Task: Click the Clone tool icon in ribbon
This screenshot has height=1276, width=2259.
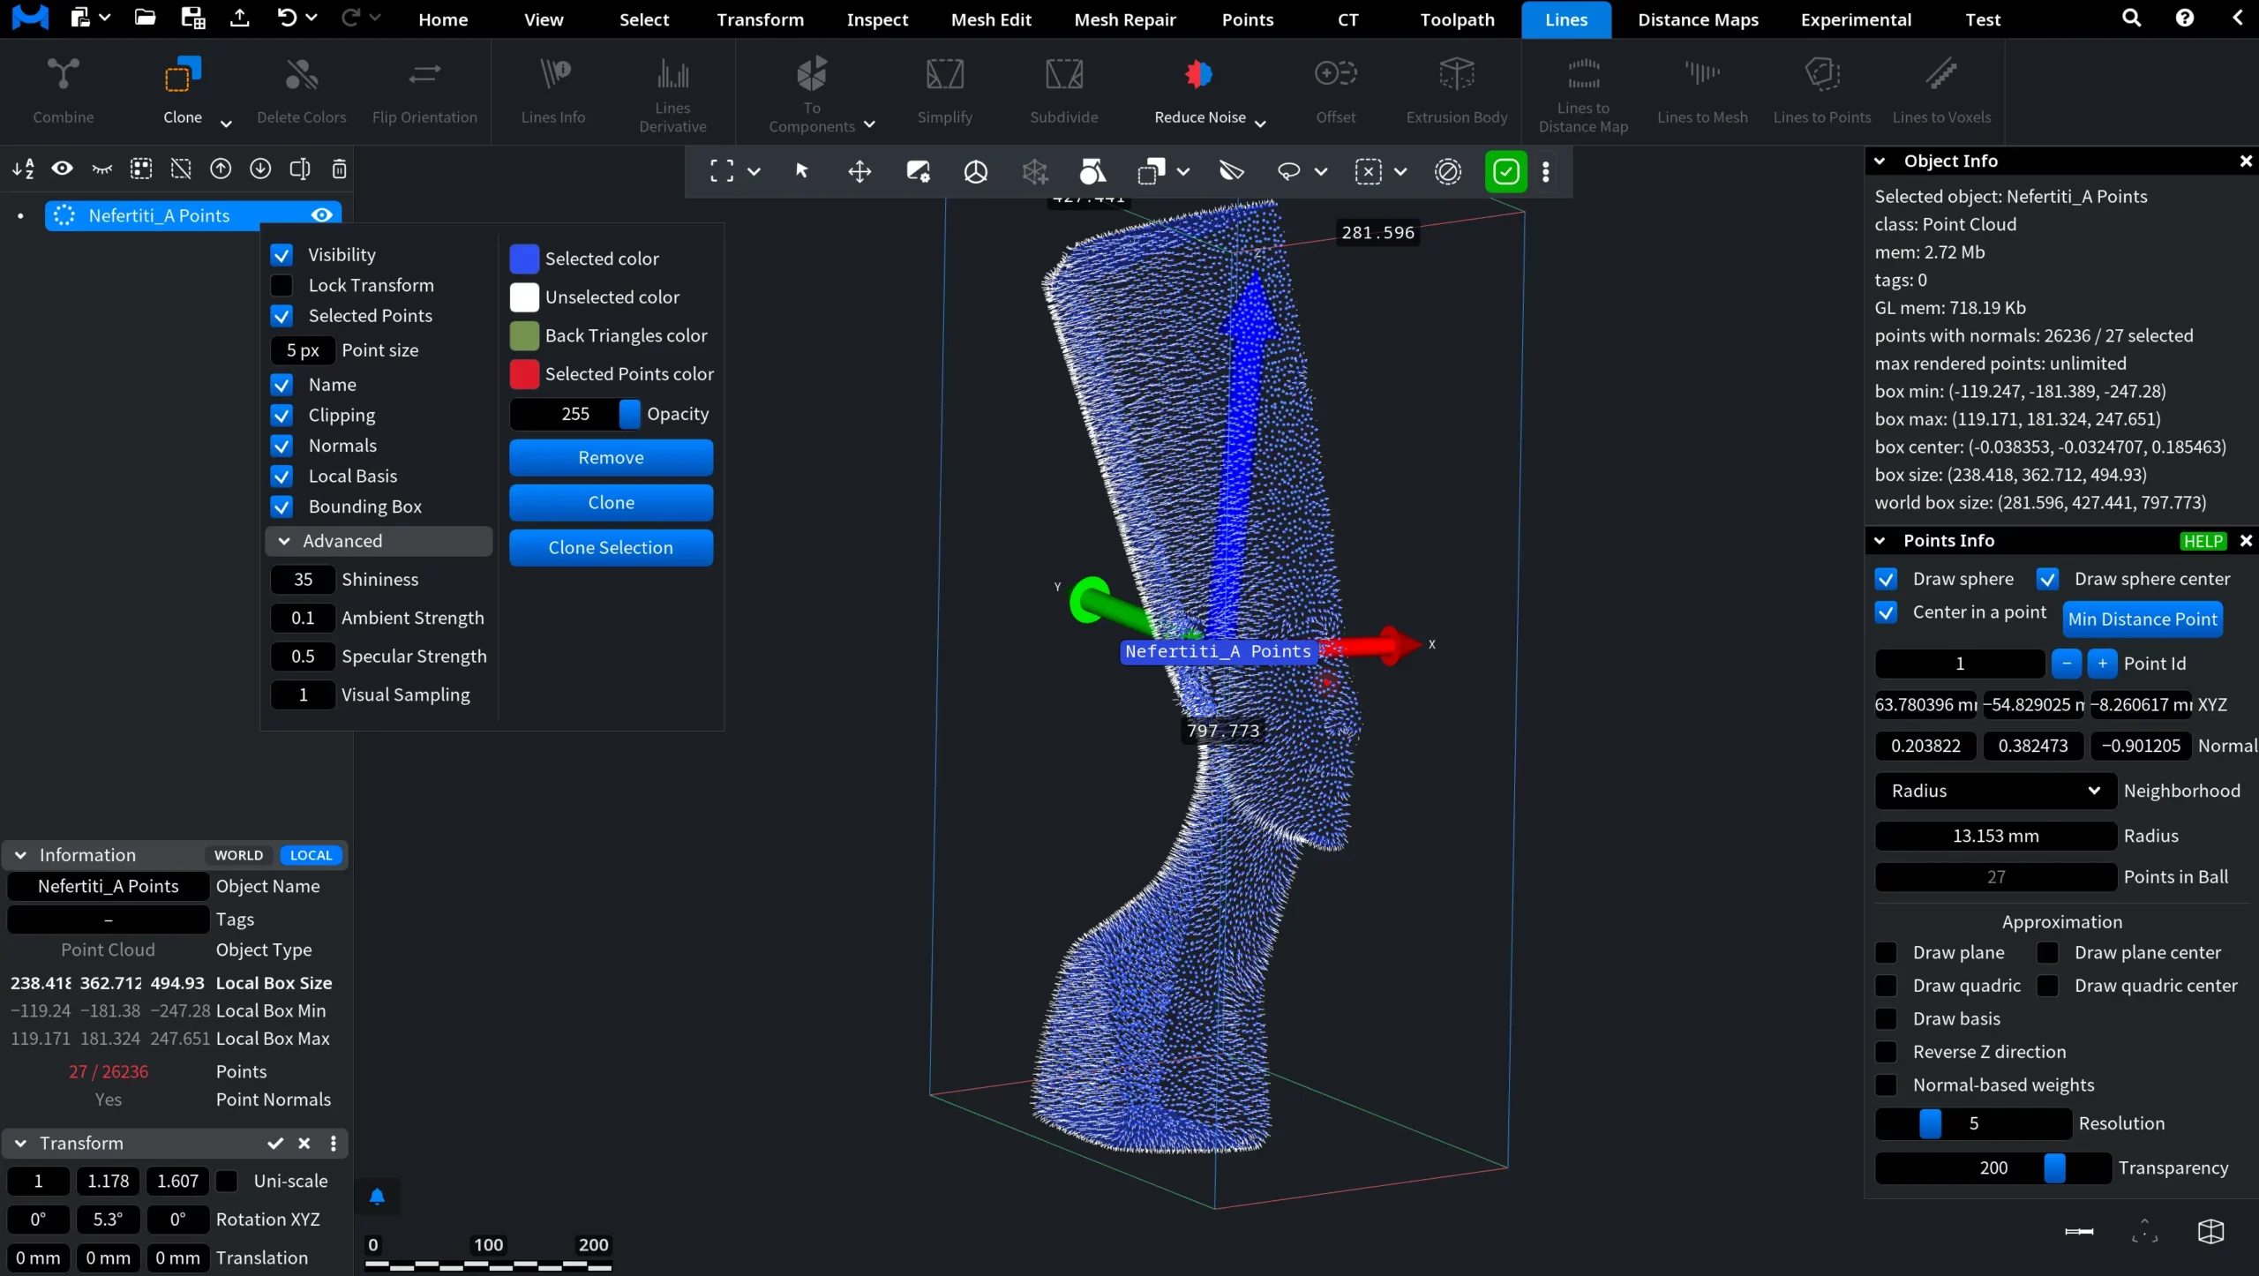Action: (x=182, y=74)
